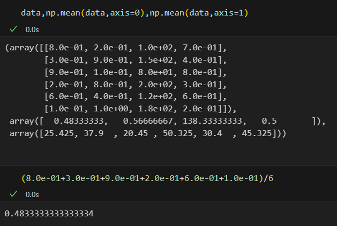Screen dimensions: 337x226
Task: Click the result 0.48333333333333334 in the second output
Action: pos(49,214)
